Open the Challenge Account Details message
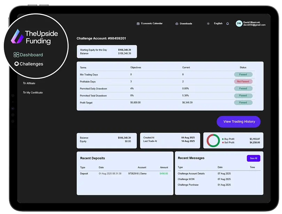This screenshot has height=214, width=282. coord(191,173)
